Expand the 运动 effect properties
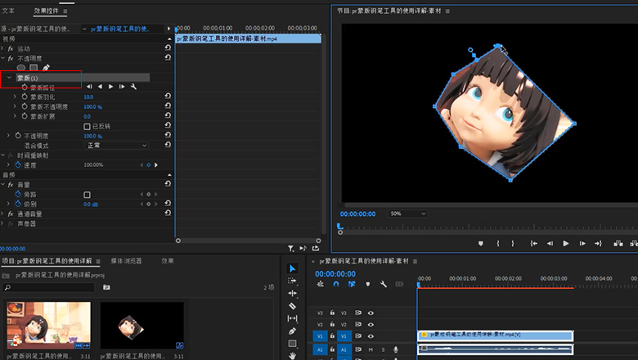 pos(2,48)
